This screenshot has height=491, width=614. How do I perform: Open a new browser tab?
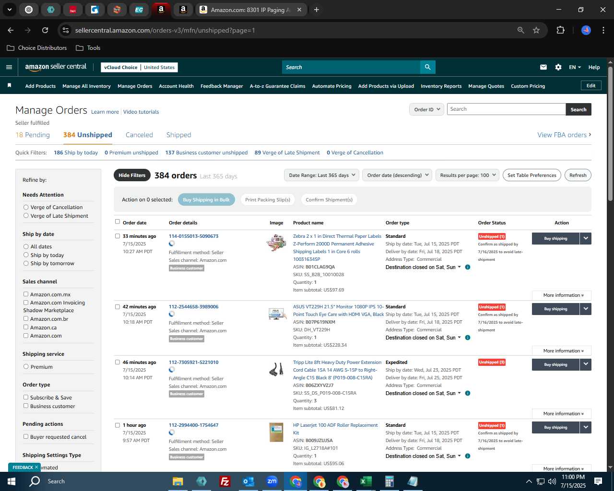(317, 10)
